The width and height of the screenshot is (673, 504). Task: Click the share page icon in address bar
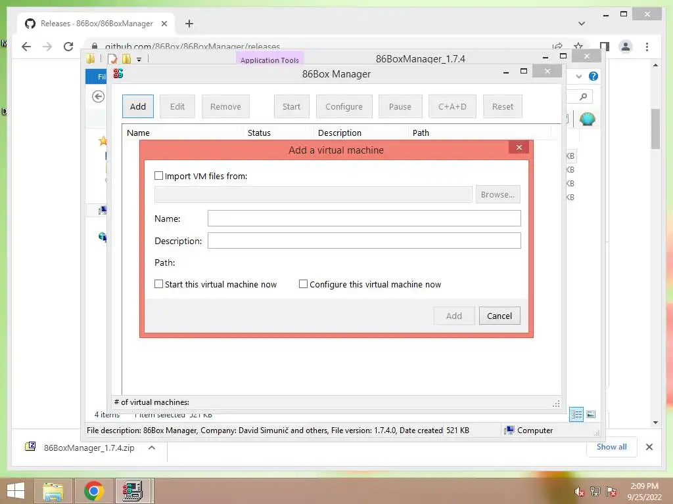click(557, 47)
